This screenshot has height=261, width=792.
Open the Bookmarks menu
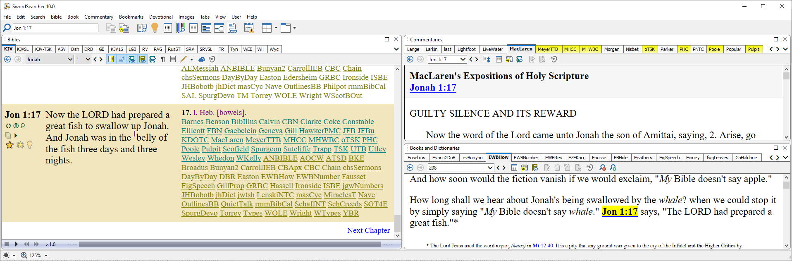[131, 17]
